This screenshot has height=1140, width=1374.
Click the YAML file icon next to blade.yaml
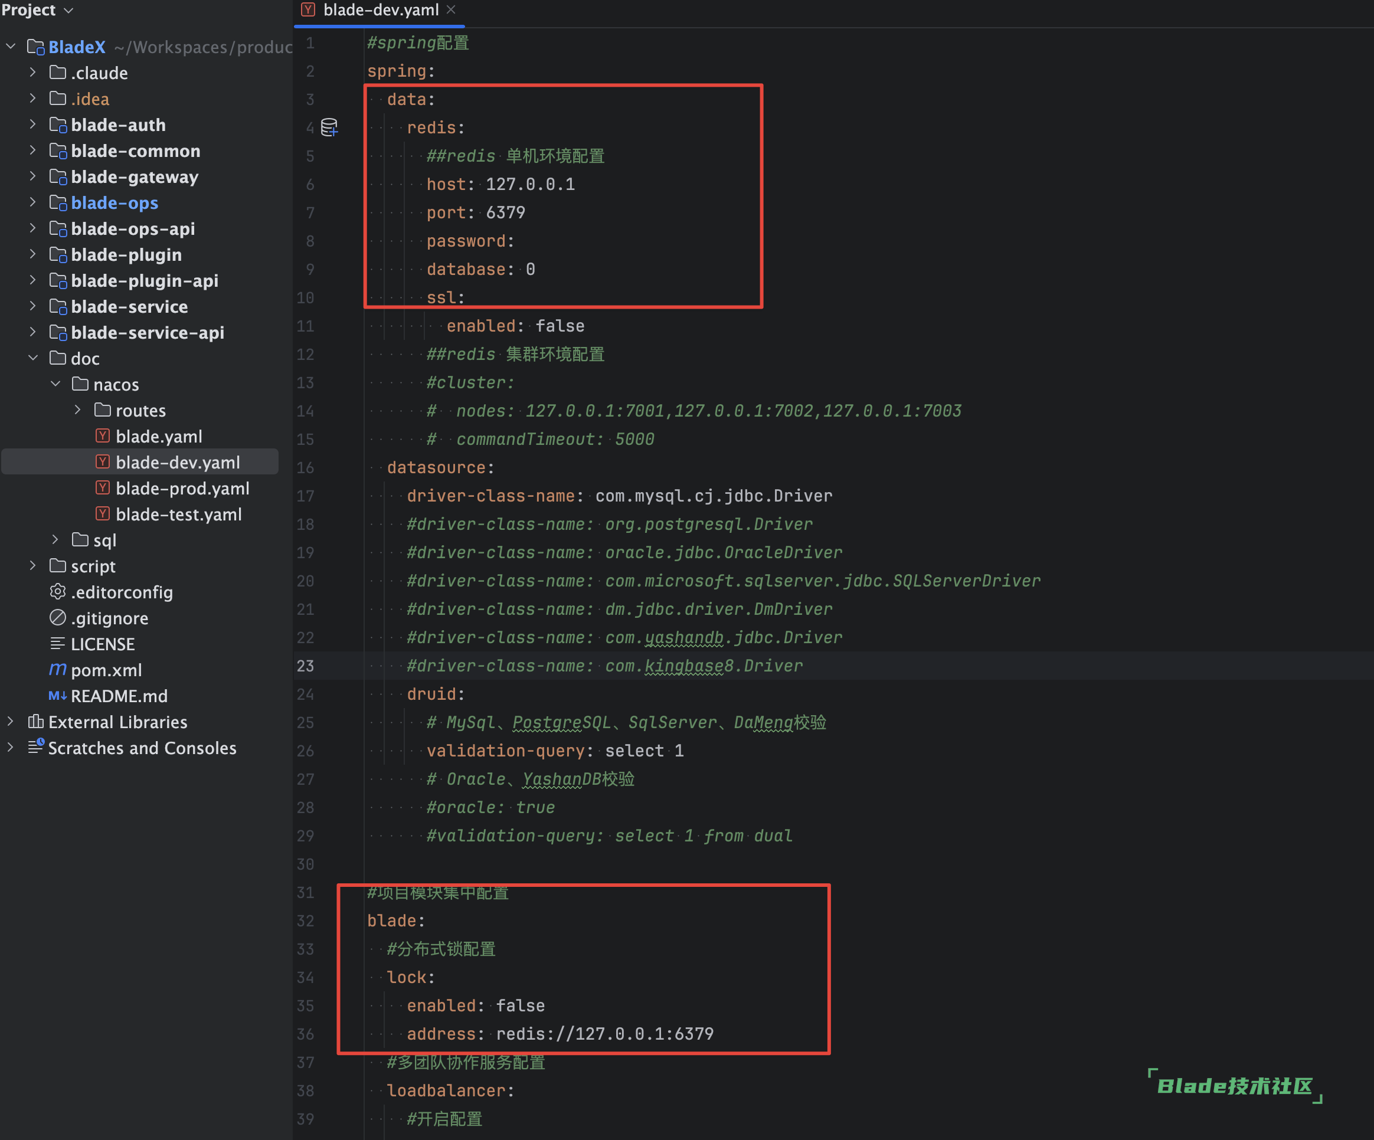(103, 435)
